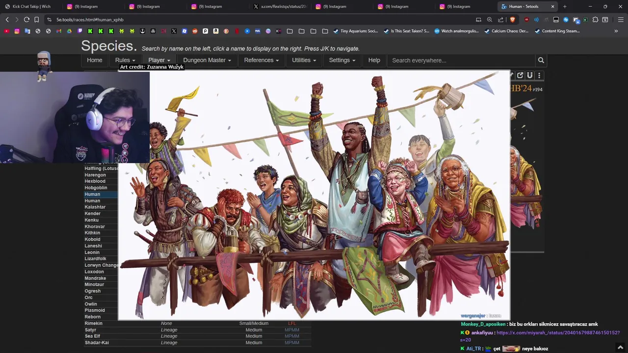This screenshot has height=353, width=628.
Task: Select the Rimekin row in species list
Action: pos(198,324)
